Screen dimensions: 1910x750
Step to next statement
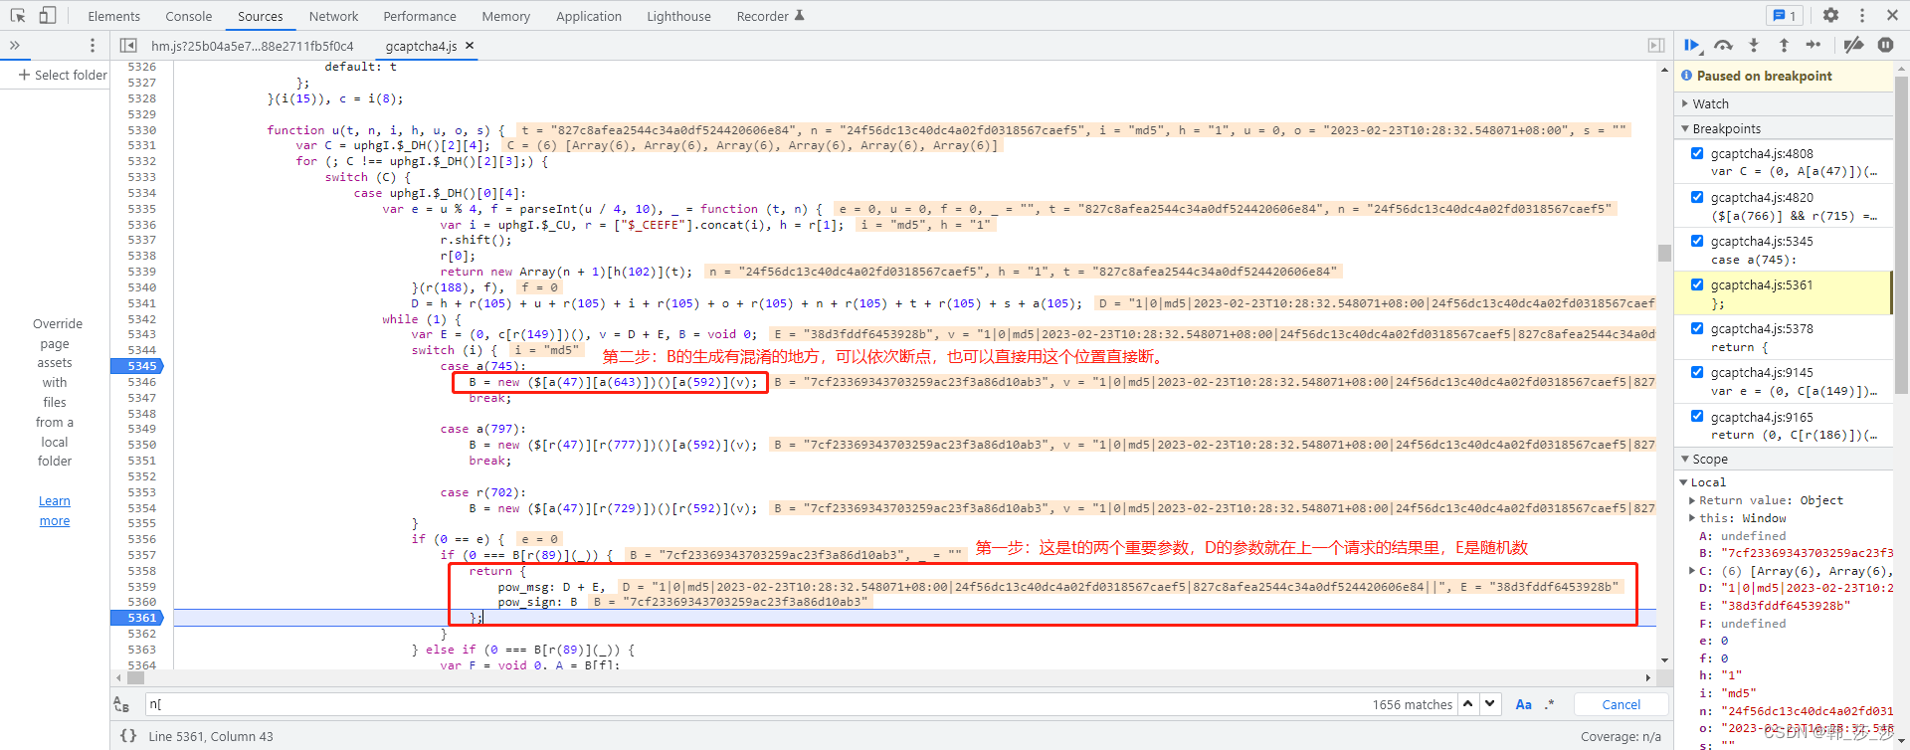point(1814,45)
